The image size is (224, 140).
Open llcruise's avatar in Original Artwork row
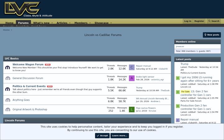click(132, 110)
